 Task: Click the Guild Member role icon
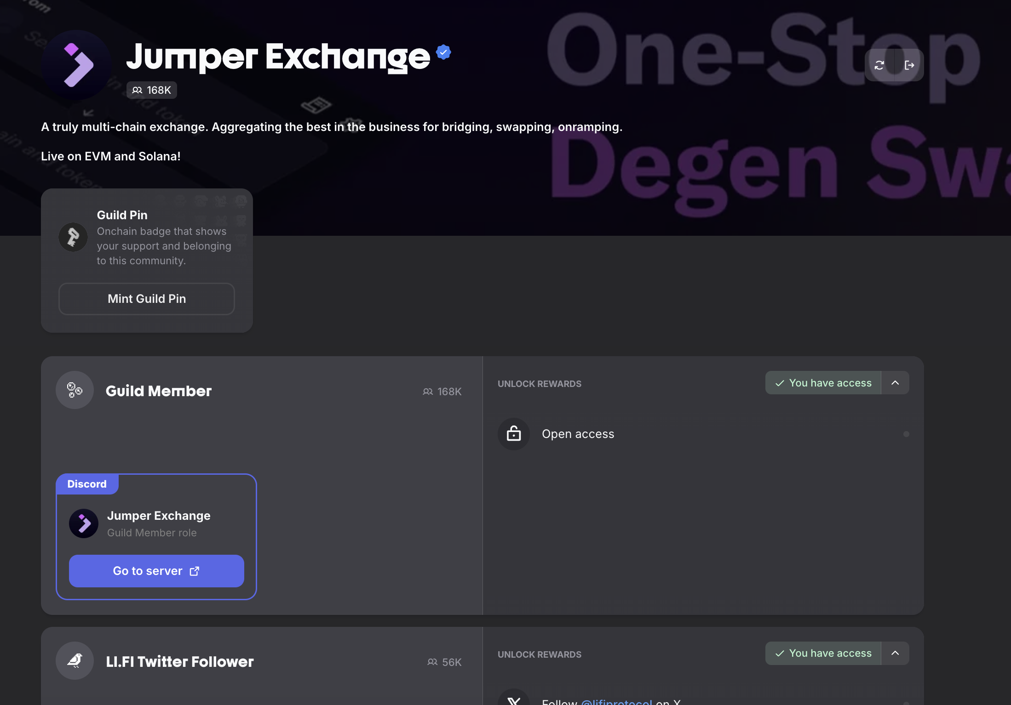pos(75,390)
